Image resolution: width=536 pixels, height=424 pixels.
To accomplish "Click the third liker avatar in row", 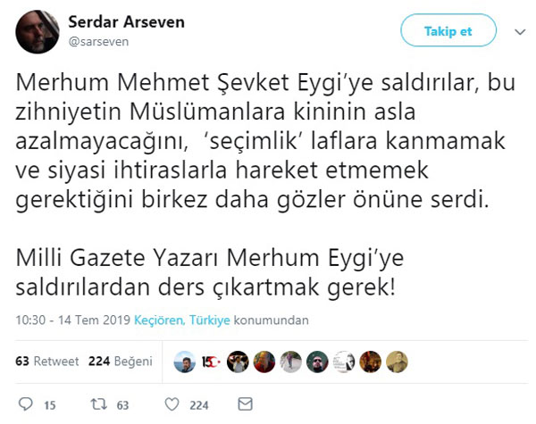I will [236, 362].
